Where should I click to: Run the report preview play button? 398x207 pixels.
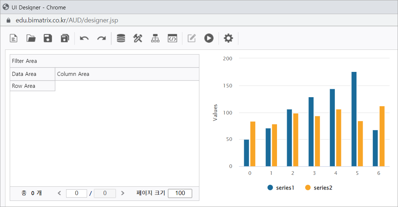[209, 38]
